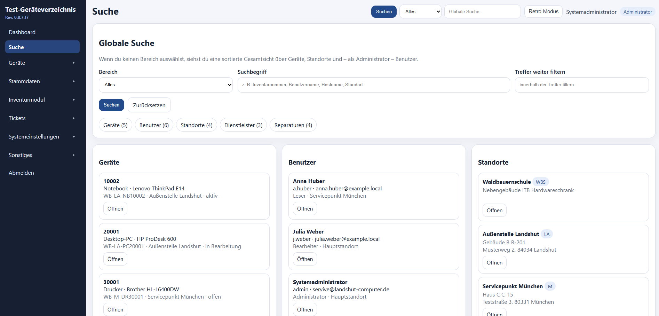Click the Anna Huber name
Viewport: 659px width, 316px height.
pyautogui.click(x=309, y=181)
